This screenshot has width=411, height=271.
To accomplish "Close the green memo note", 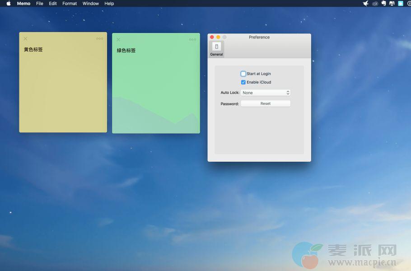I will (118, 40).
